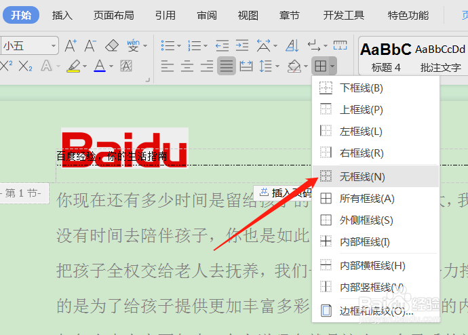Click the borders grid button

321,66
